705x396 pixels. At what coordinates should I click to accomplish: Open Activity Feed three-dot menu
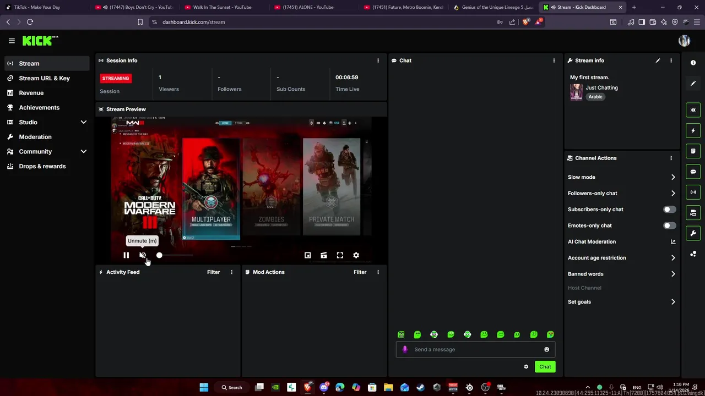231,272
